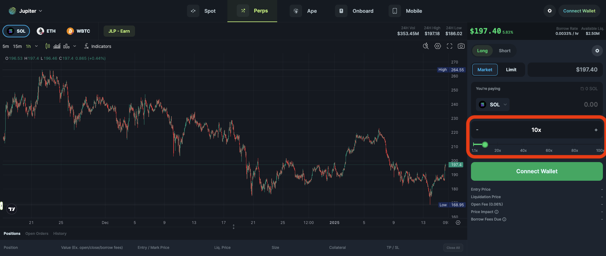Open the Jupiter logo menu
This screenshot has height=256, width=606.
[25, 11]
